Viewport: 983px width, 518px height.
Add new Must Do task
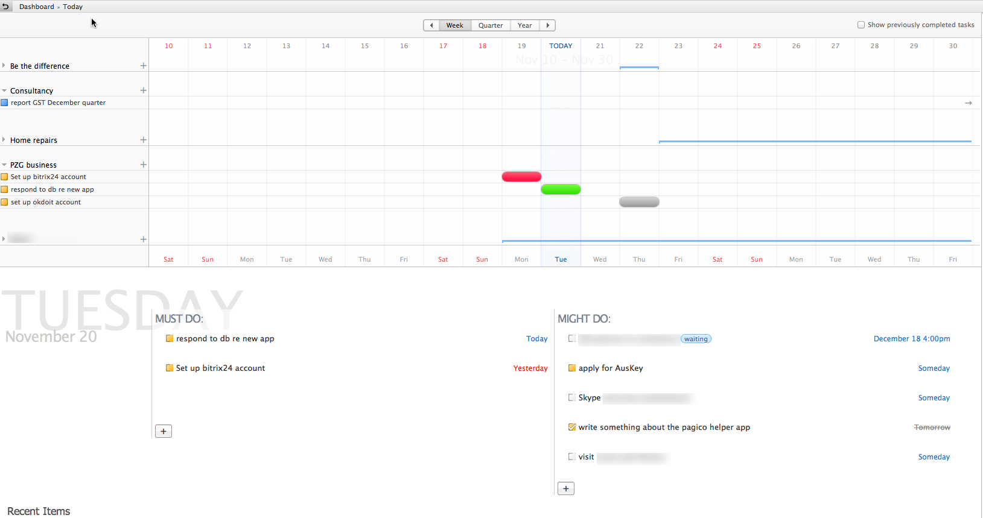164,431
